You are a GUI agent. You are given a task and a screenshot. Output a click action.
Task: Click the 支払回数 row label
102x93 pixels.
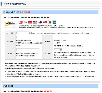(x=48, y=54)
